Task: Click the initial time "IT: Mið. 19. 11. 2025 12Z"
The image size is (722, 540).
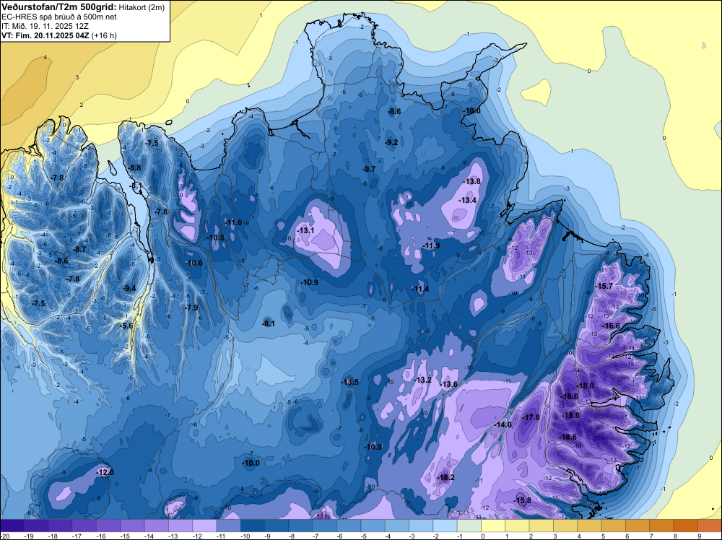Action: pyautogui.click(x=45, y=26)
